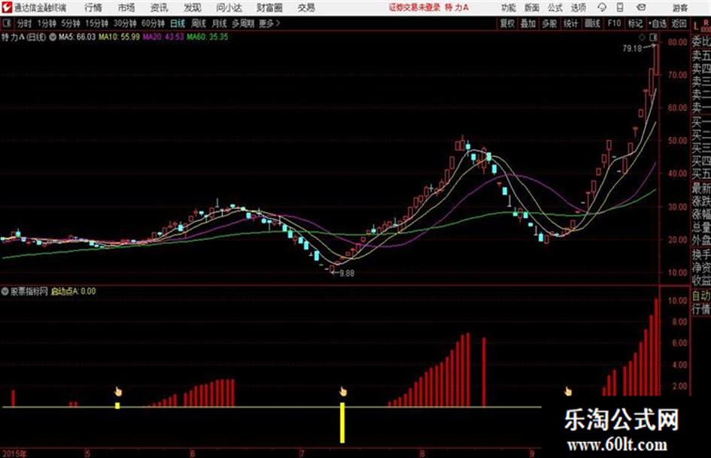
Task: Click the 返回 button
Action: [679, 23]
